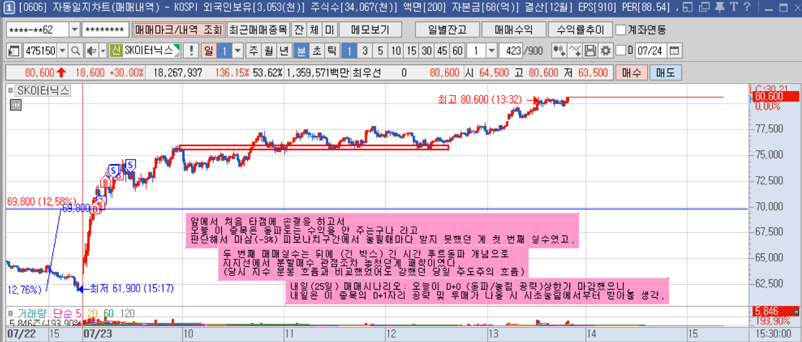Click the account password field
This screenshot has width=802, height=342.
[106, 30]
